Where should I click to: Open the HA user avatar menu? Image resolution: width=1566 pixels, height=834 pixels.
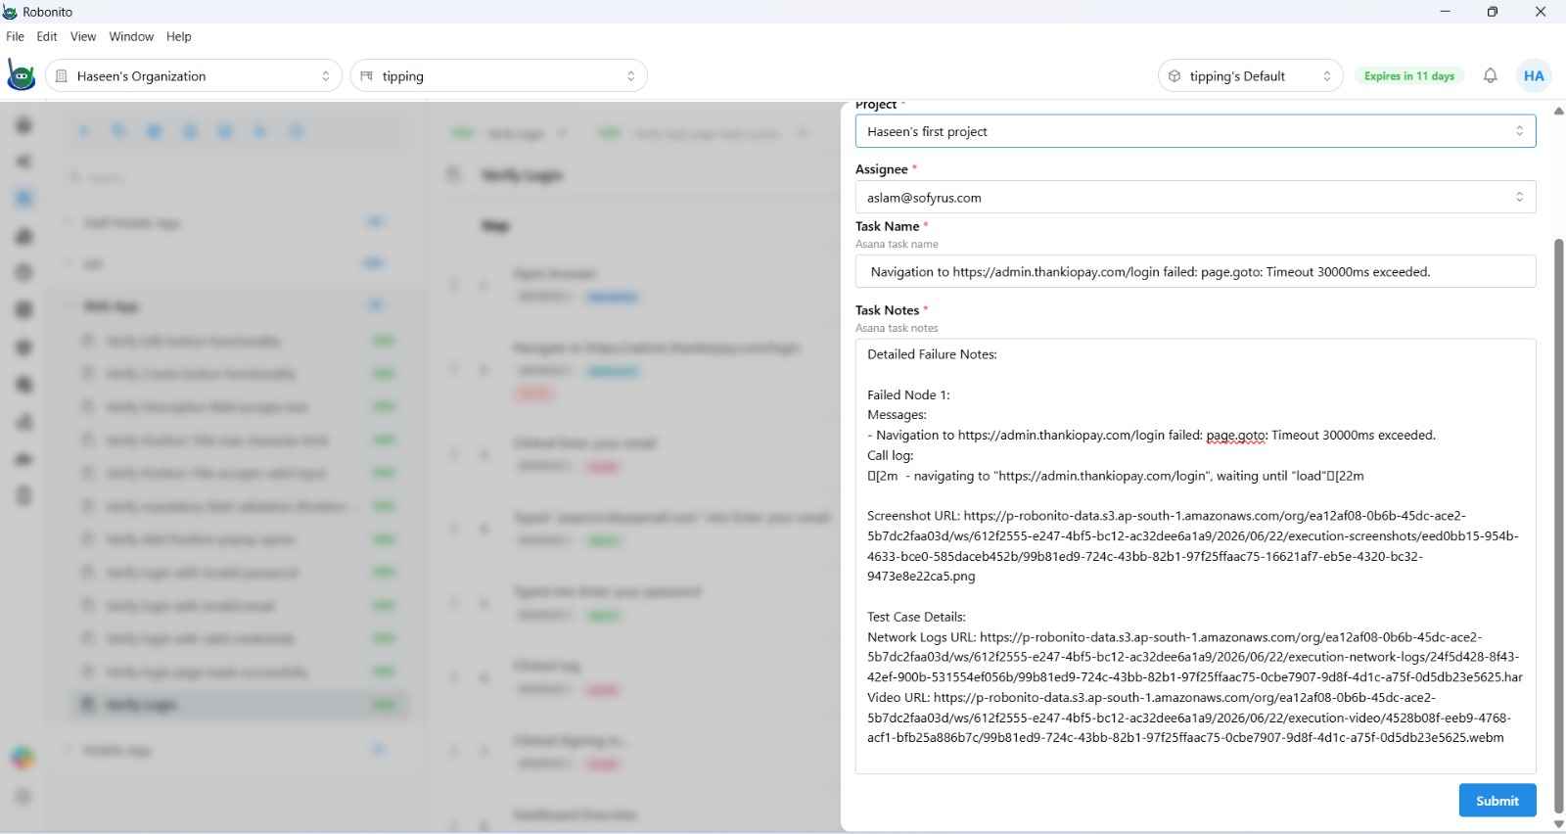(x=1534, y=75)
